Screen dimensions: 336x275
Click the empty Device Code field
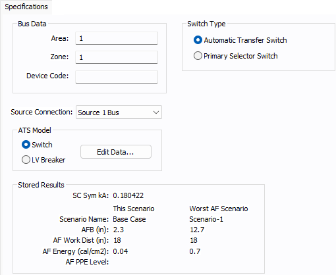[x=117, y=77]
